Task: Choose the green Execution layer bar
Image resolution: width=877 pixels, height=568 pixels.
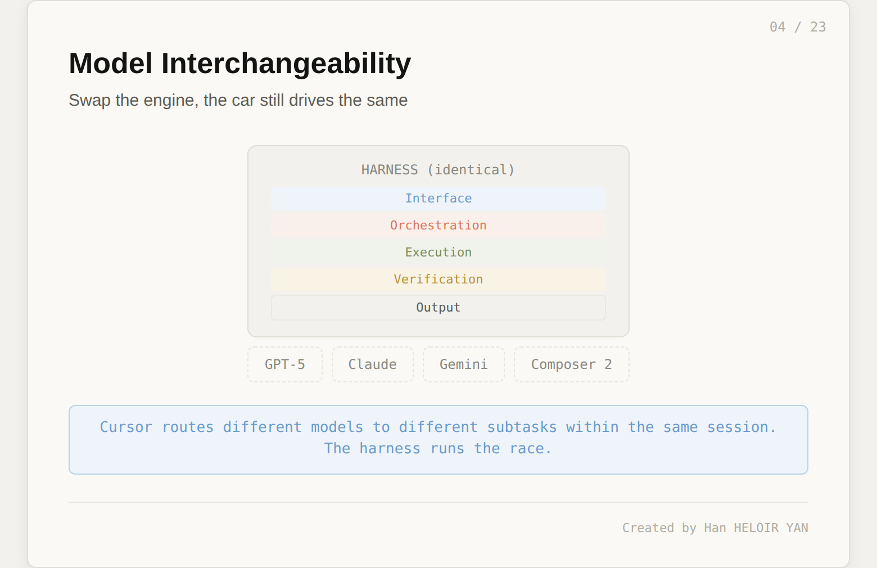Action: 438,253
